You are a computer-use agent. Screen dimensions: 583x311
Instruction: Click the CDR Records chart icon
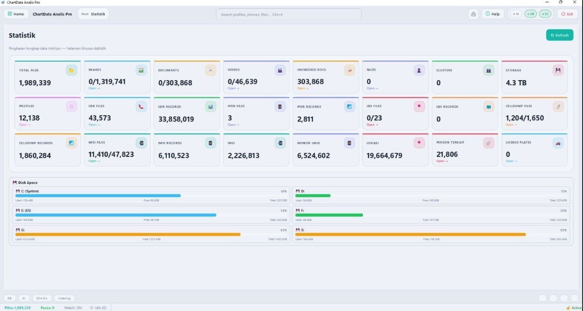210,107
